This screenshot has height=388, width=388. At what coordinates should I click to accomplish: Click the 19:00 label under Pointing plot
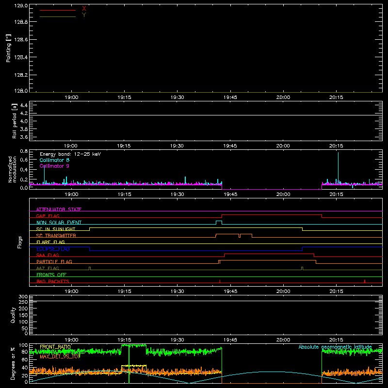point(71,97)
